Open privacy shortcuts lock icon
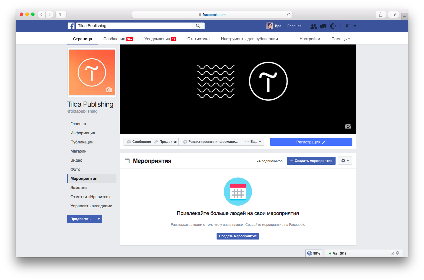The width and height of the screenshot is (424, 280). coord(348,26)
